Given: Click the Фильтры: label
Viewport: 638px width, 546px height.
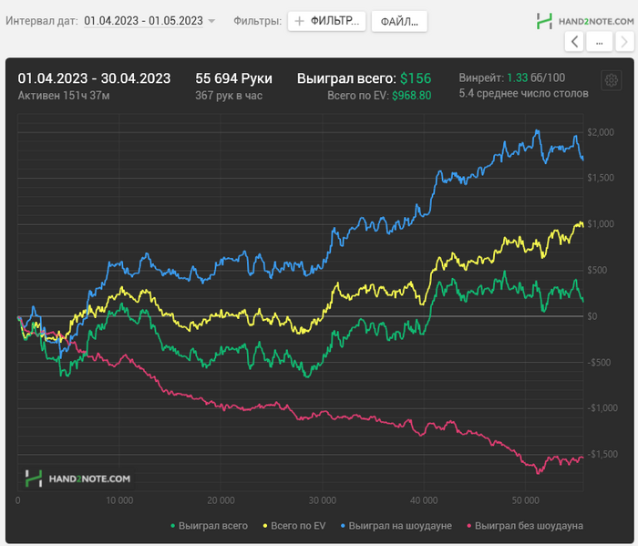Looking at the screenshot, I should [x=258, y=21].
